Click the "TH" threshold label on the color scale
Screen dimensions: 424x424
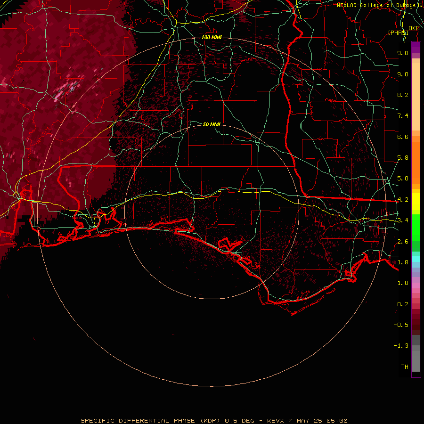click(405, 367)
